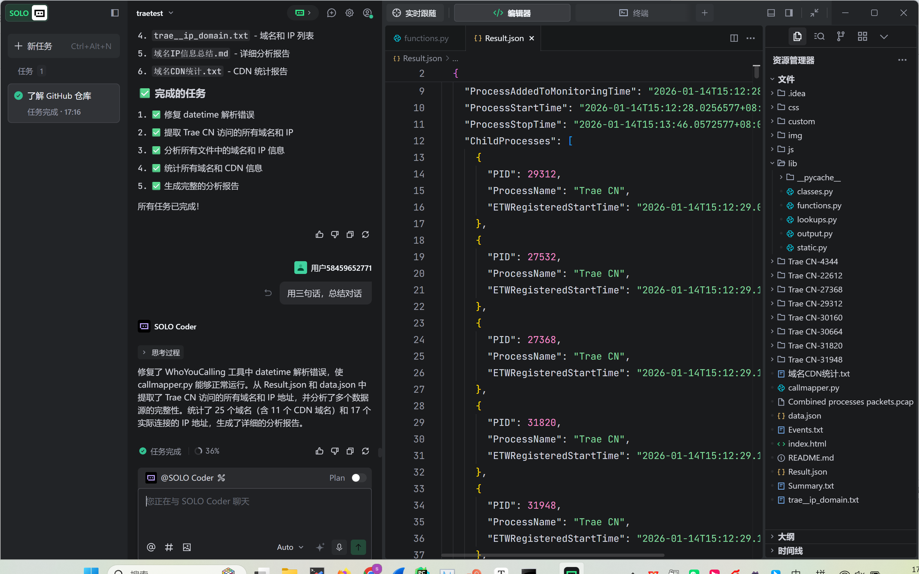Open the search panel icon in sidebar

coord(819,36)
